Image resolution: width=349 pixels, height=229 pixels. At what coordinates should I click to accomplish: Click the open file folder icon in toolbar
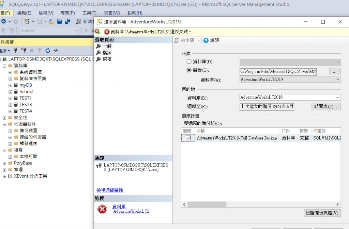52,21
